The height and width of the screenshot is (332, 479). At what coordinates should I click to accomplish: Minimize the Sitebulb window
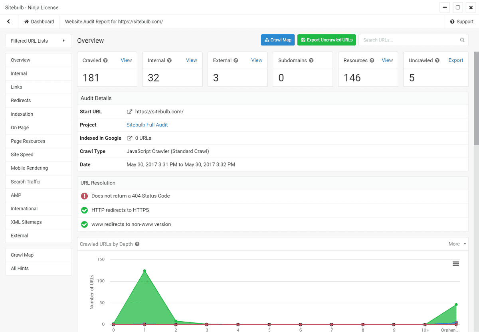click(445, 7)
